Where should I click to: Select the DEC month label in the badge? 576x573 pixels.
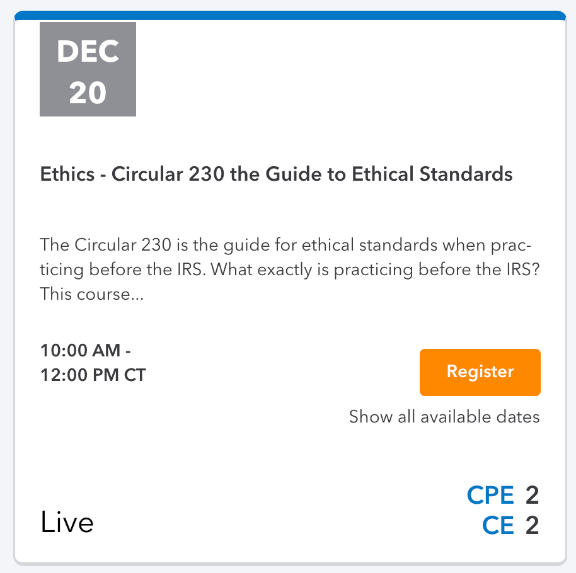[88, 52]
